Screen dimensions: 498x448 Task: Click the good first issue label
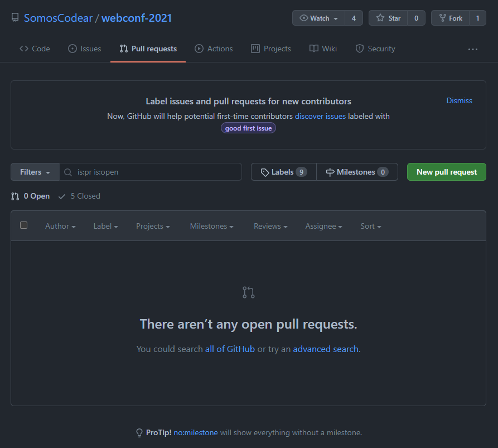(248, 128)
